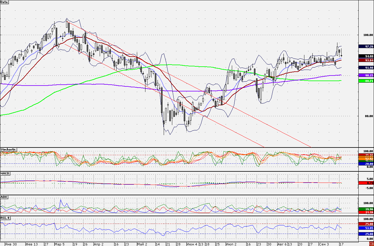Click the 'Авг 6' date on the time axis
Image resolution: width=374 pixels, height=246 pixels.
[282, 244]
